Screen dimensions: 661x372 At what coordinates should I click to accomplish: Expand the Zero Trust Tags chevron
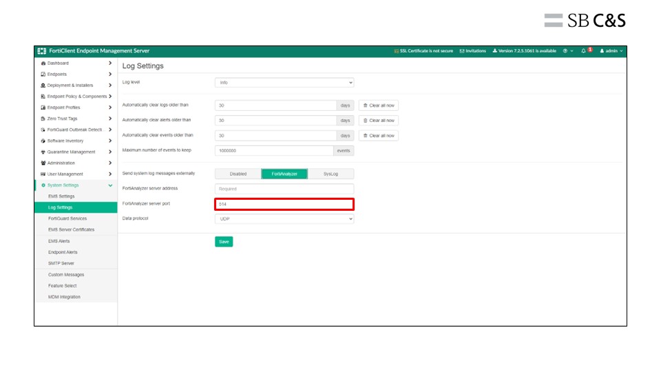110,118
